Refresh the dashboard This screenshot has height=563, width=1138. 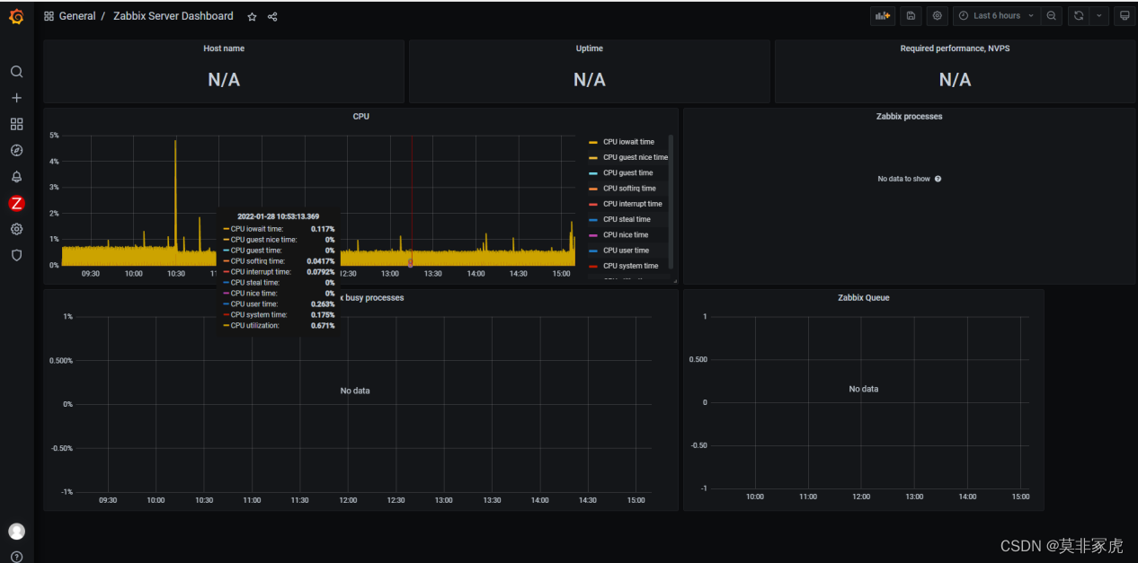point(1079,15)
